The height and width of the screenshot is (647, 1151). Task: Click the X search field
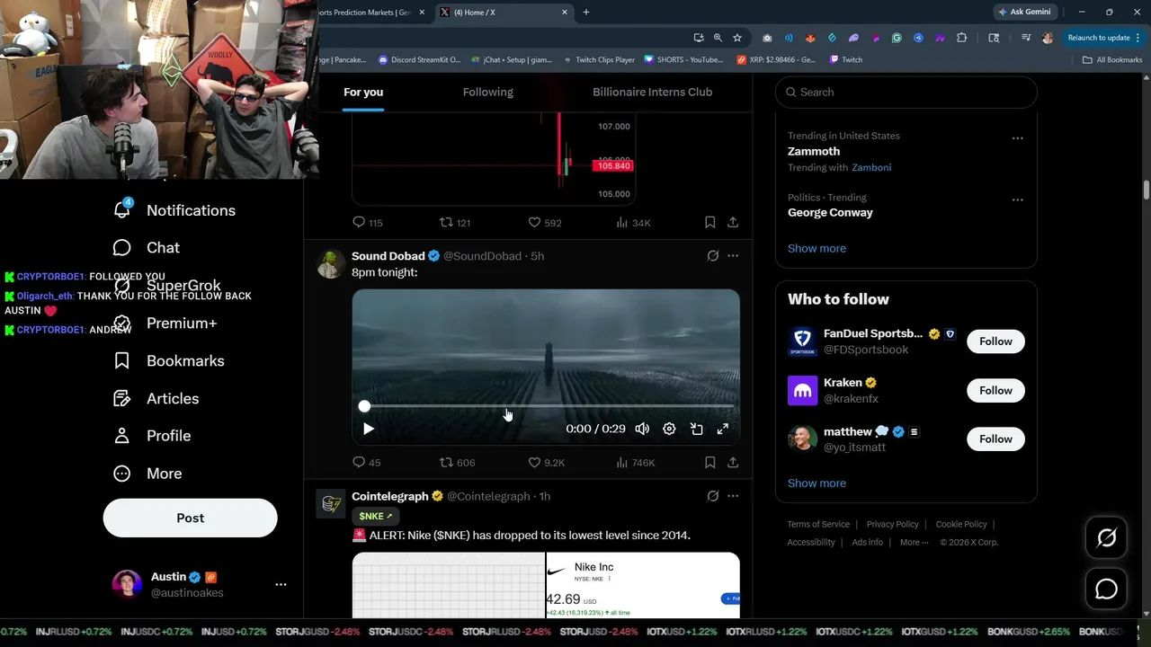[x=906, y=92]
